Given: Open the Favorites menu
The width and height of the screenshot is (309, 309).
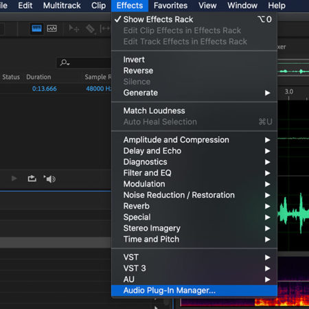Looking at the screenshot, I should pos(170,5).
